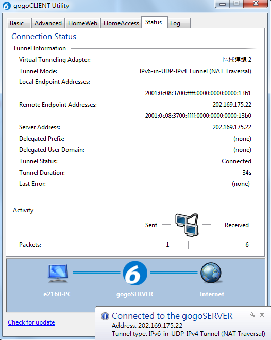Follow the Check for update link

click(31, 322)
